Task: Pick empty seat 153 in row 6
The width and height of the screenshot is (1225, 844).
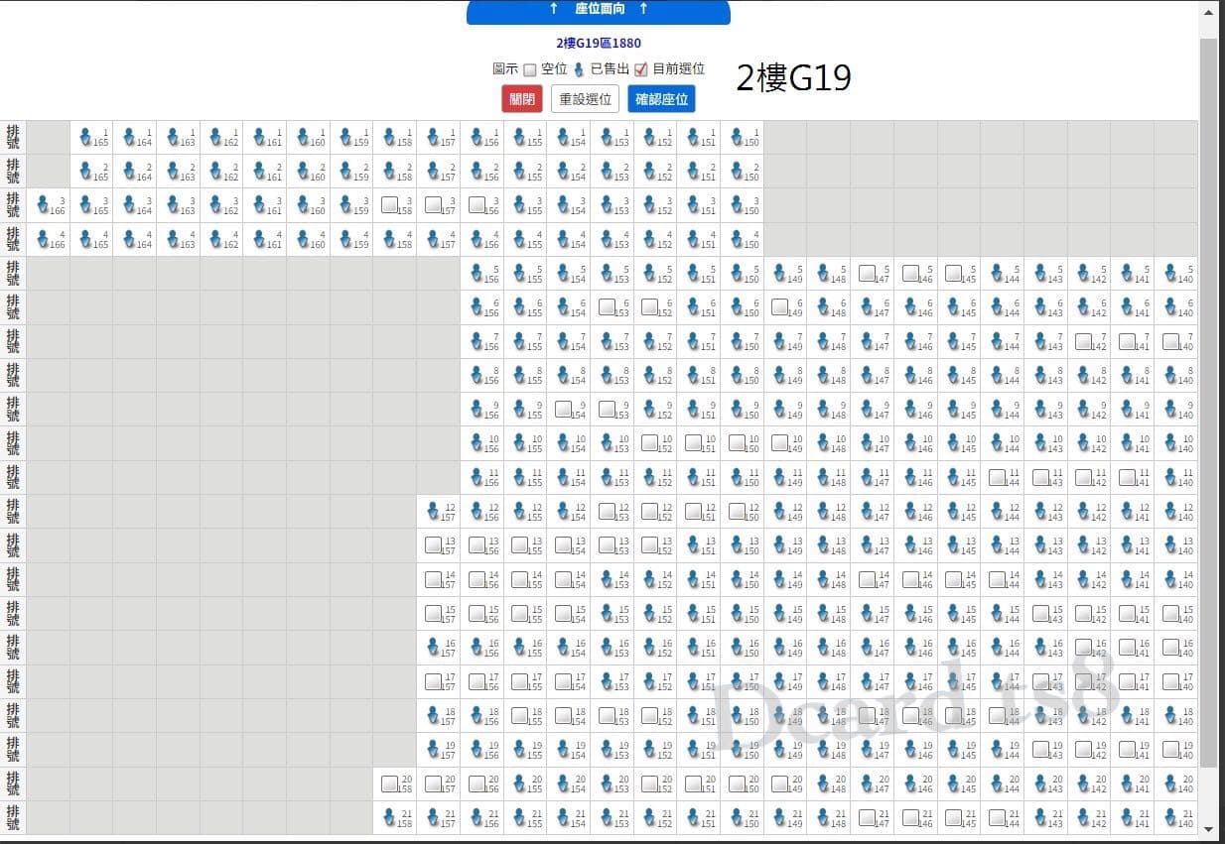Action: pos(607,306)
